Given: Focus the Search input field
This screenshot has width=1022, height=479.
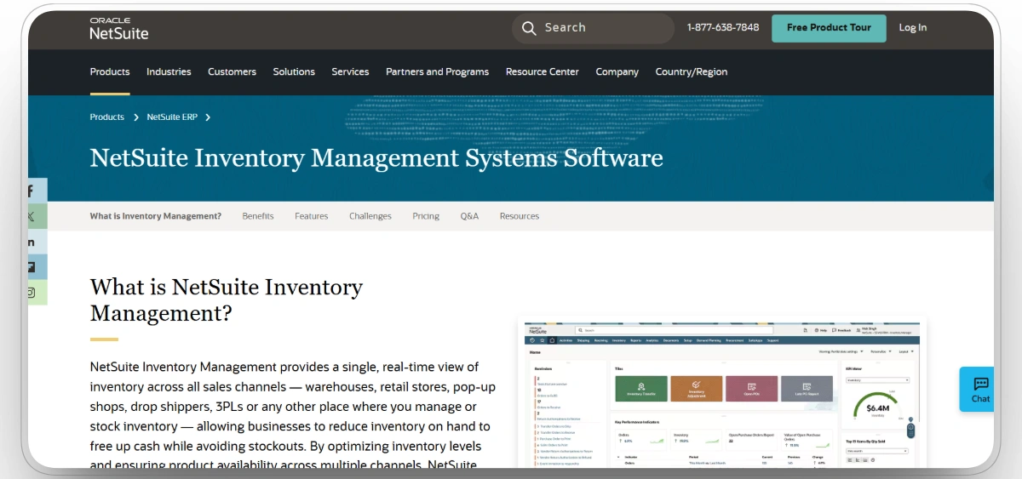Looking at the screenshot, I should tap(593, 28).
